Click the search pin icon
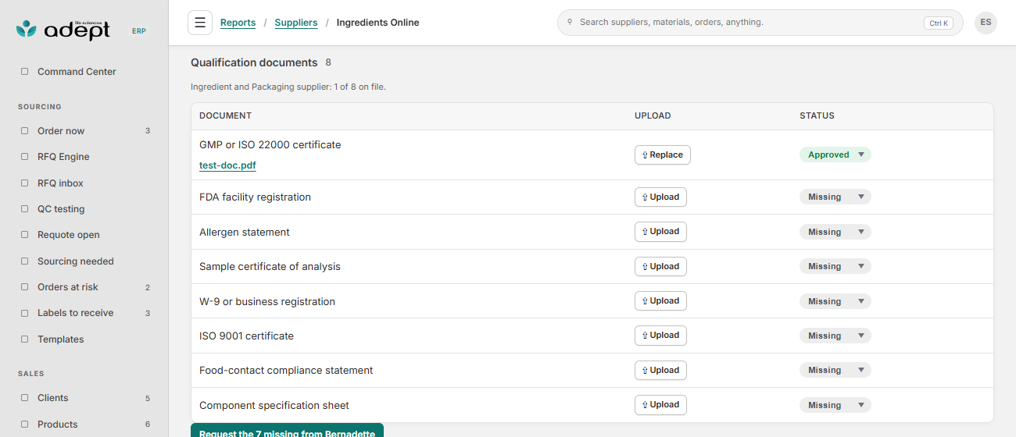Viewport: 1016px width, 437px height. click(570, 23)
